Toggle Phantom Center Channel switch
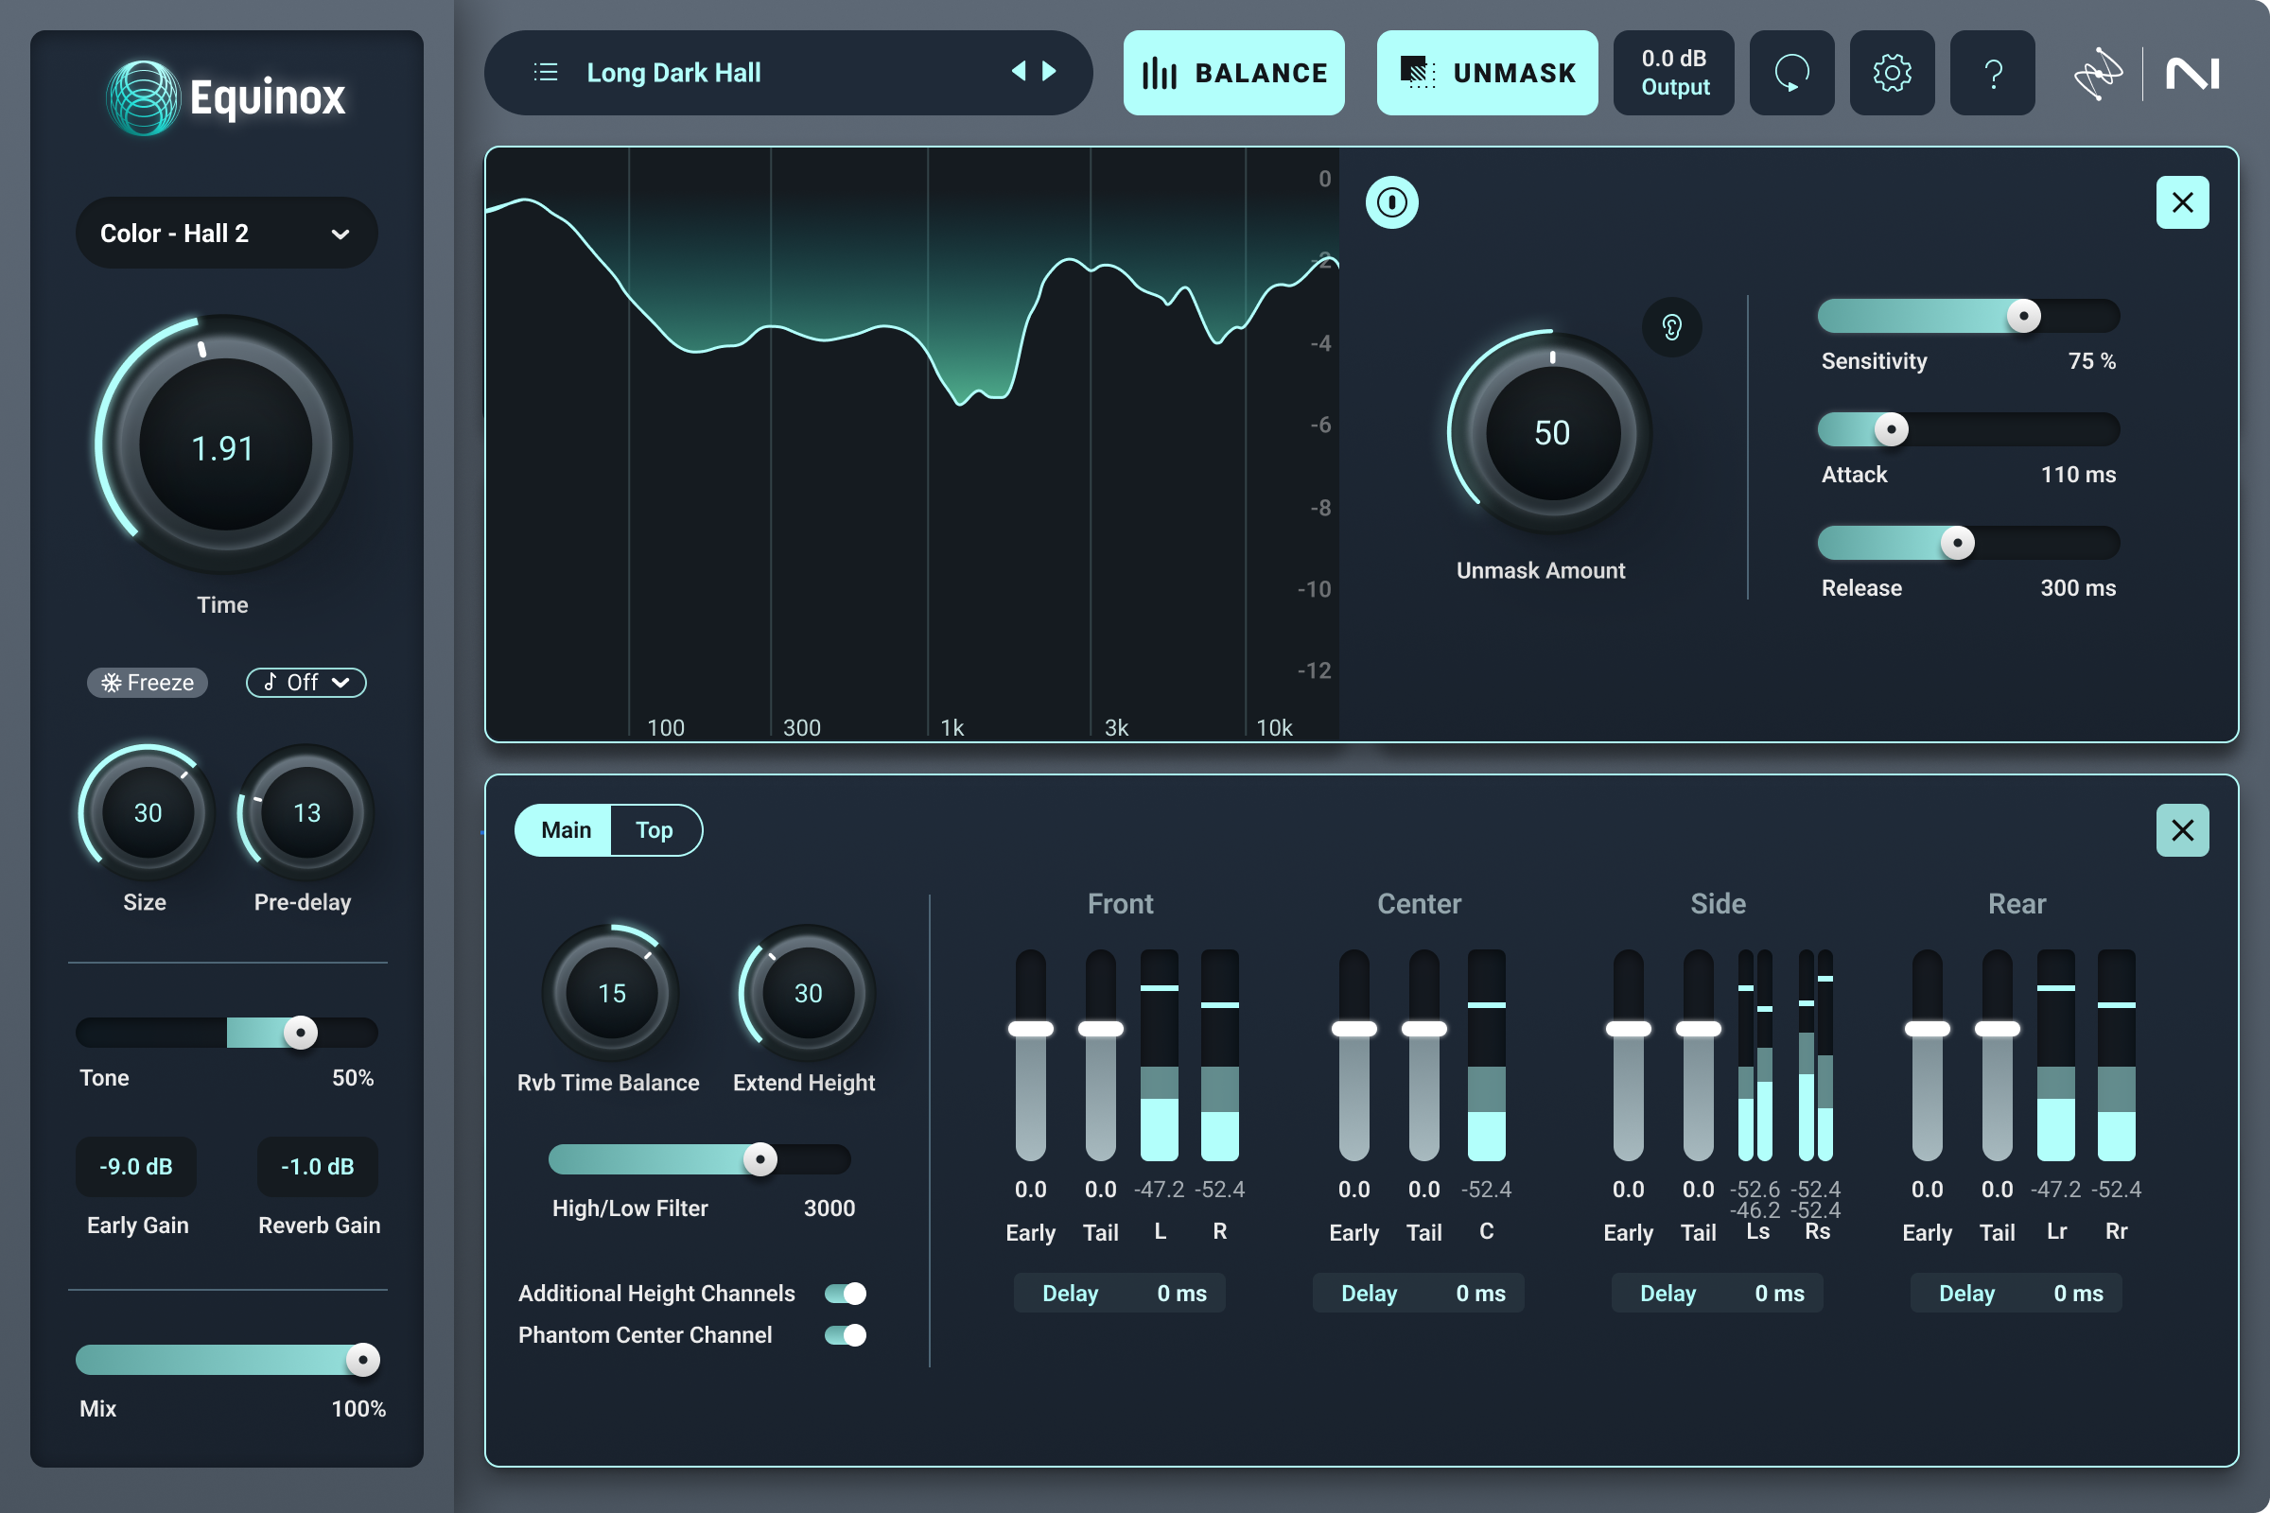The width and height of the screenshot is (2270, 1513). (x=846, y=1334)
